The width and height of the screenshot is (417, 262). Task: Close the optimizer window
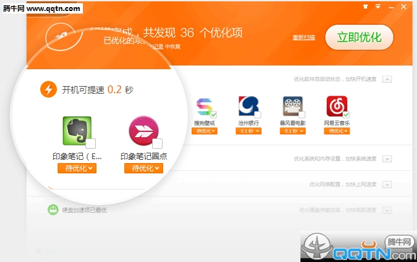click(403, 6)
